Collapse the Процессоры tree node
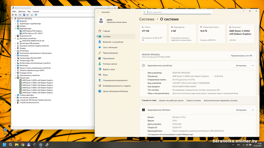The image size is (264, 148). 15,78
